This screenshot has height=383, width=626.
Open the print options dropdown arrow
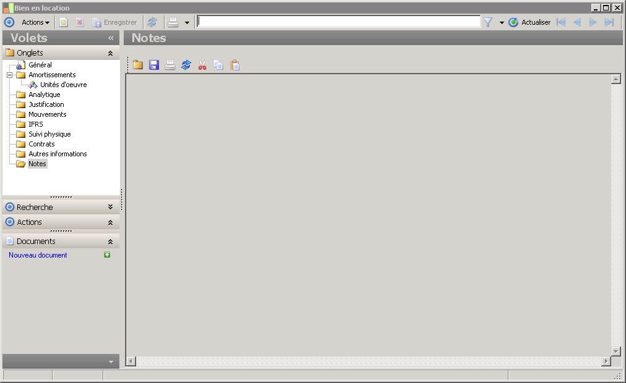click(x=187, y=23)
